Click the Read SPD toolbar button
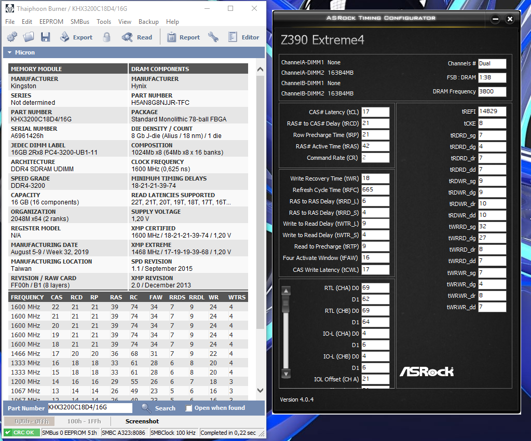Image resolution: width=531 pixels, height=441 pixels. 137,37
